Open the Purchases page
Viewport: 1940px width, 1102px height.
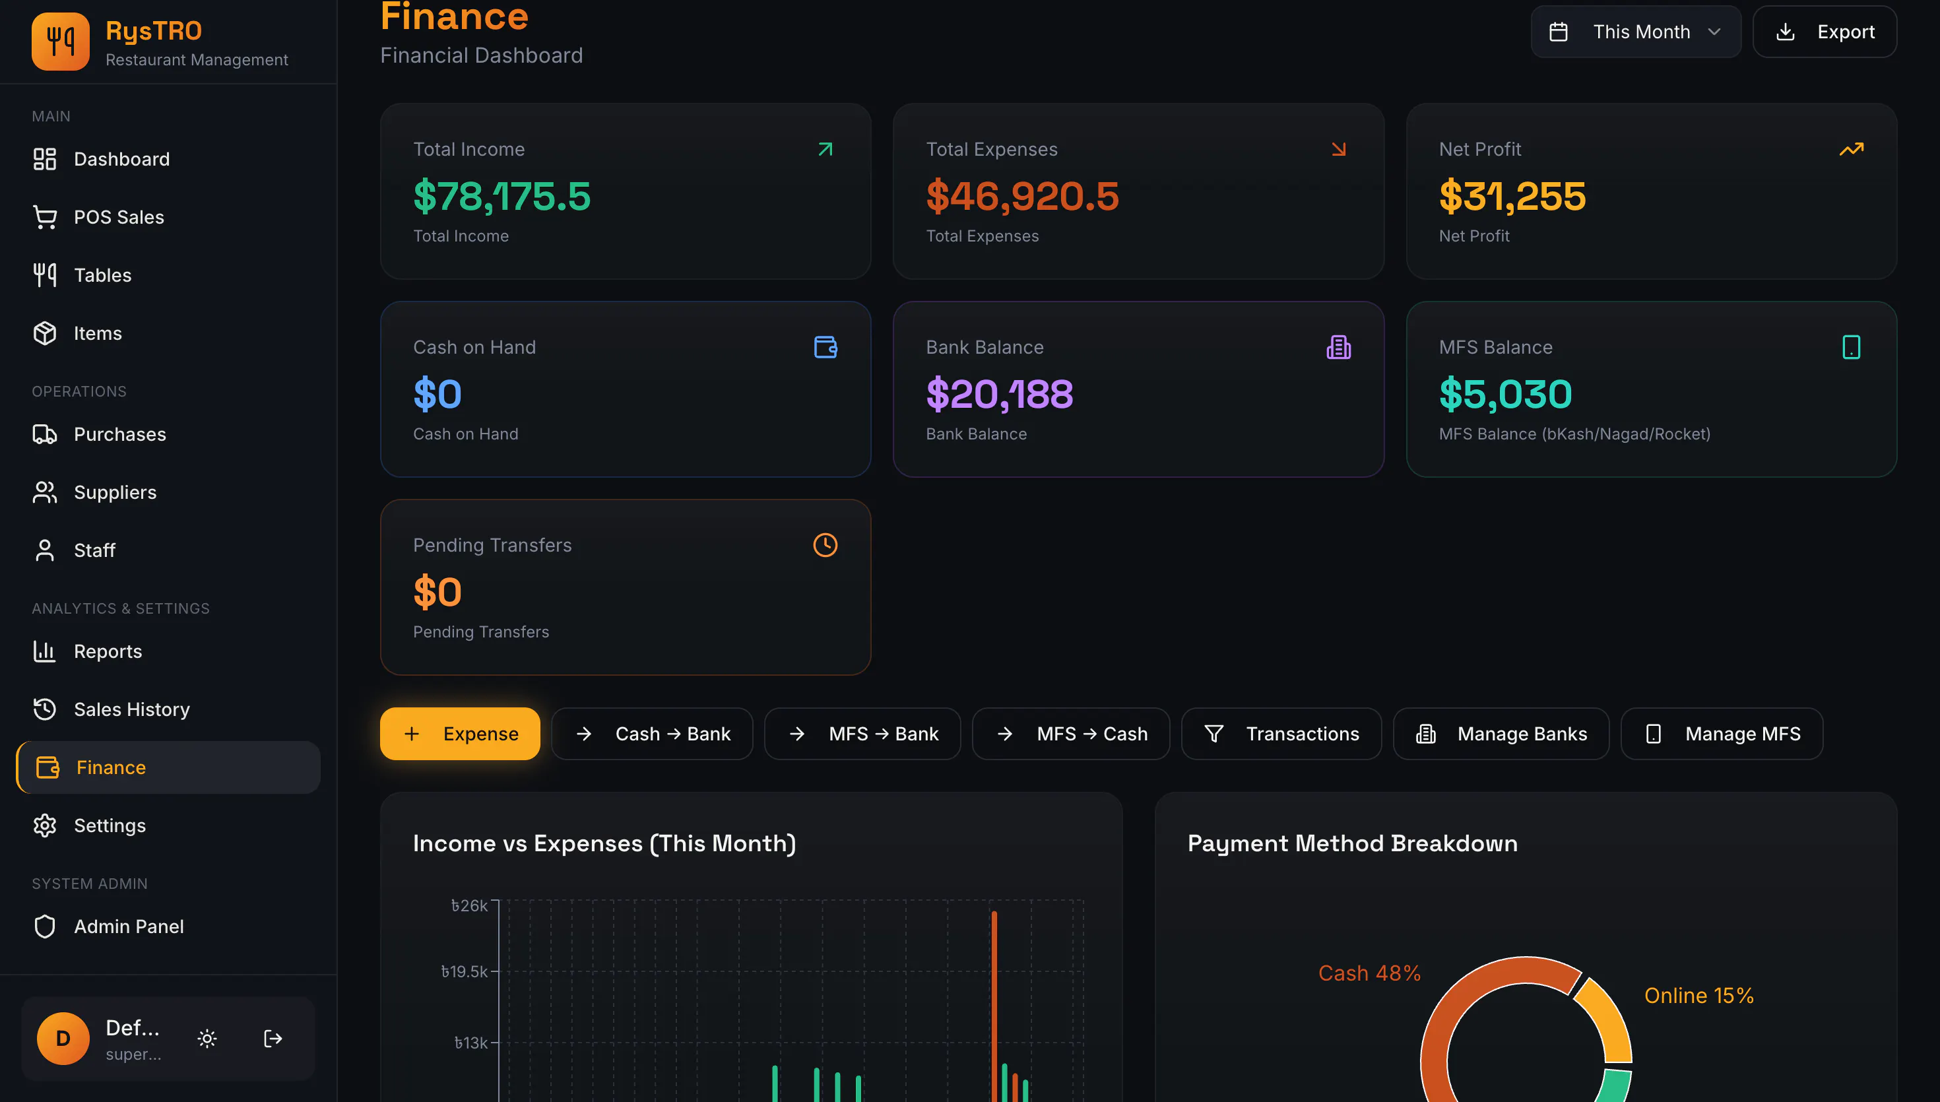pos(168,434)
